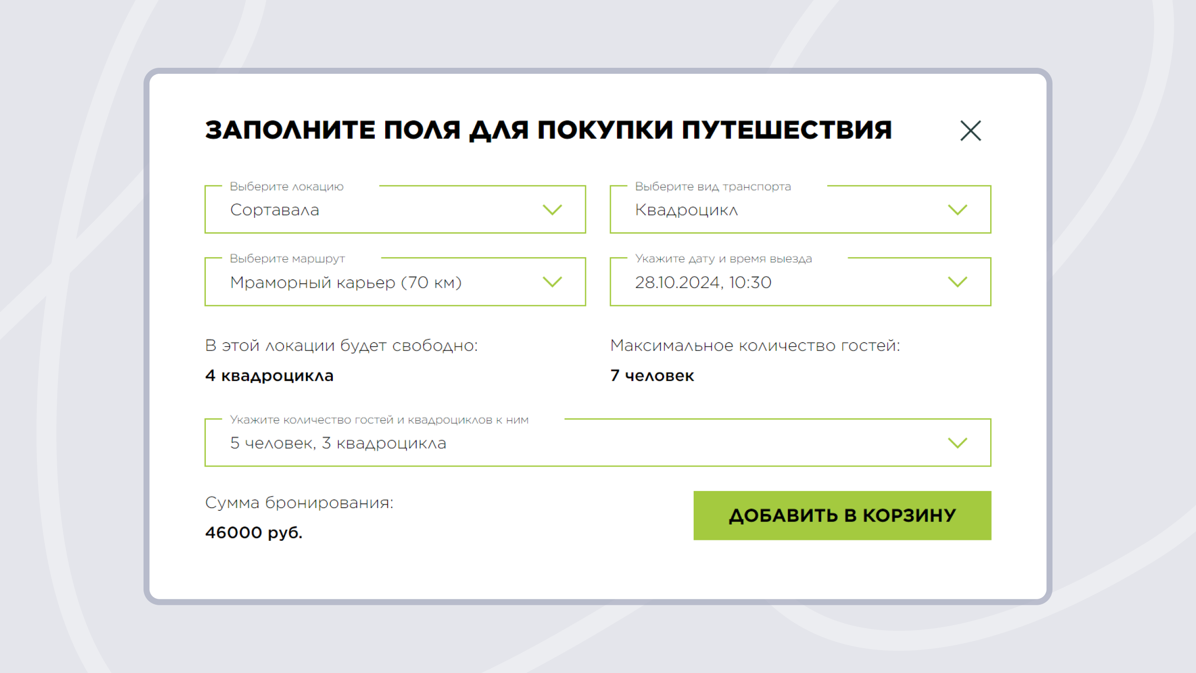Viewport: 1196px width, 673px height.
Task: Click the text 5 человек, 3 квадроцикла
Action: coord(338,442)
